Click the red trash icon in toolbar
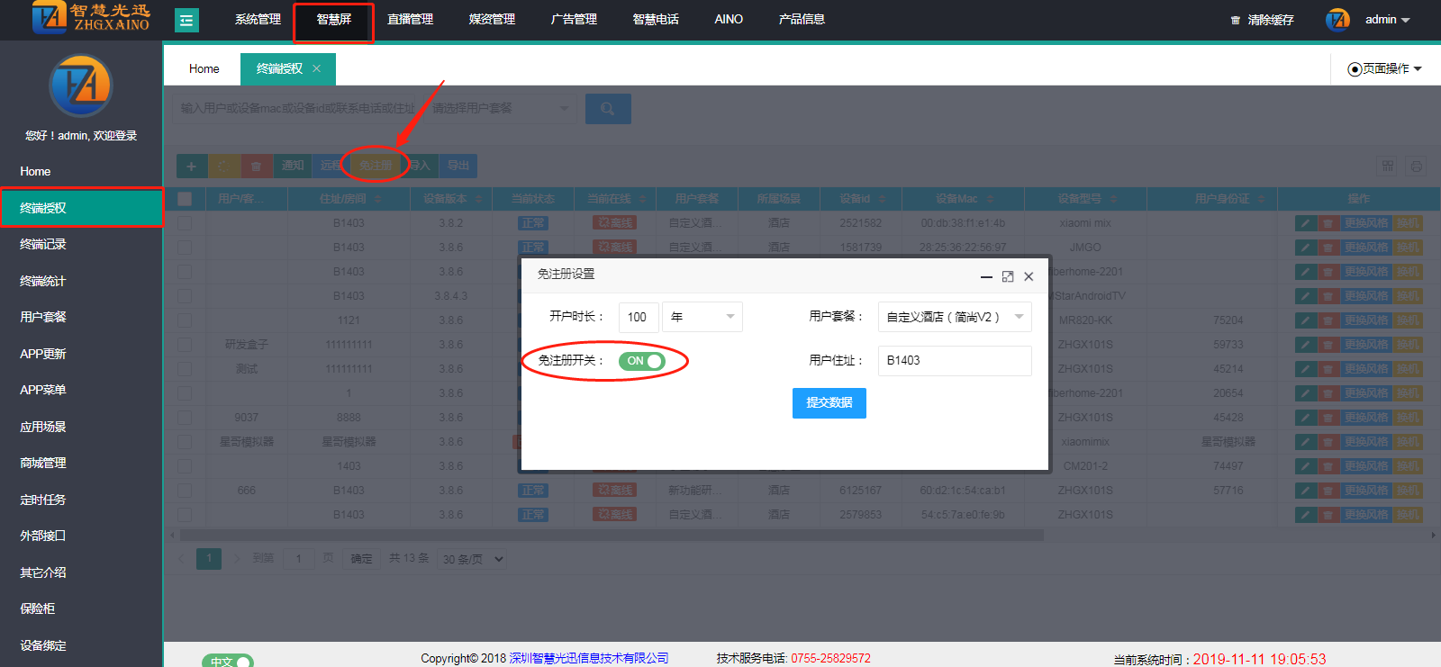Screen dimensions: 1441x667 tap(256, 166)
